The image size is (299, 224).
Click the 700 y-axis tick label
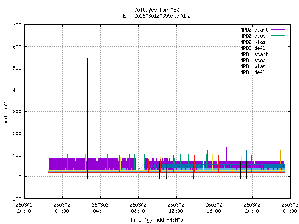16,25
